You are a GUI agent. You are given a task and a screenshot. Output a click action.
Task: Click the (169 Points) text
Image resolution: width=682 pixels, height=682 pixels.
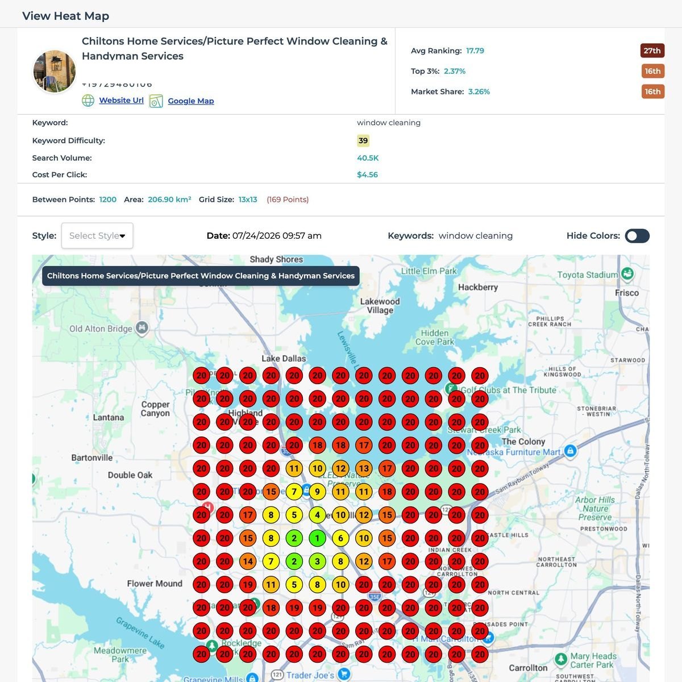click(288, 199)
